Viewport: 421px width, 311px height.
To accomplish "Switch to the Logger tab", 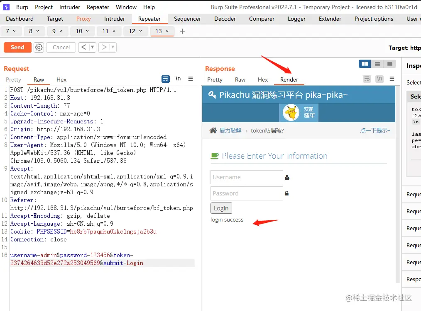I will pos(297,19).
